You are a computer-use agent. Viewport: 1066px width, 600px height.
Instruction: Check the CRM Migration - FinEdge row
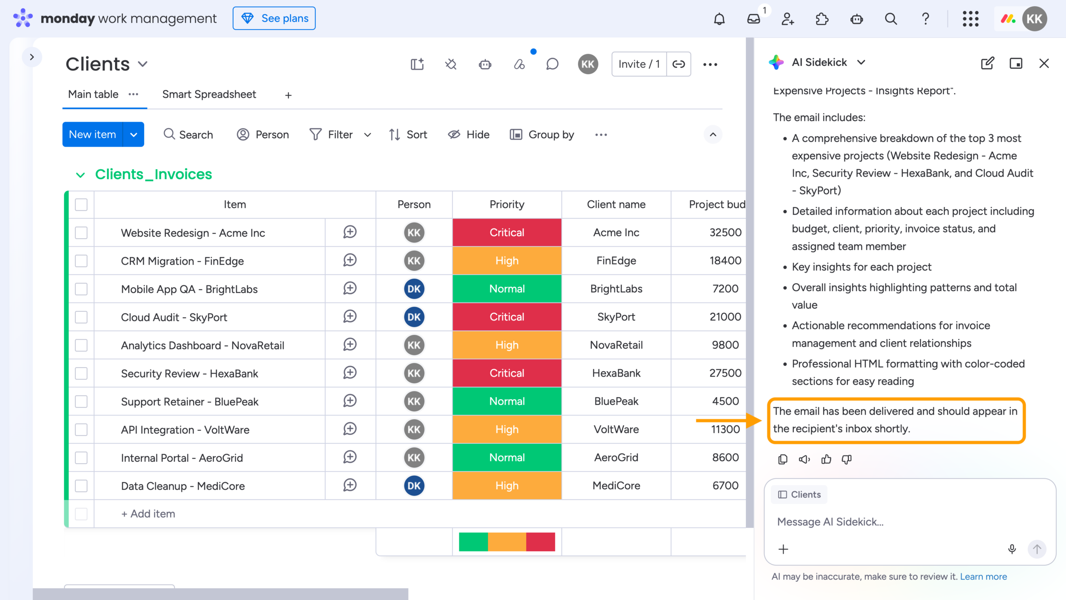[x=81, y=261]
